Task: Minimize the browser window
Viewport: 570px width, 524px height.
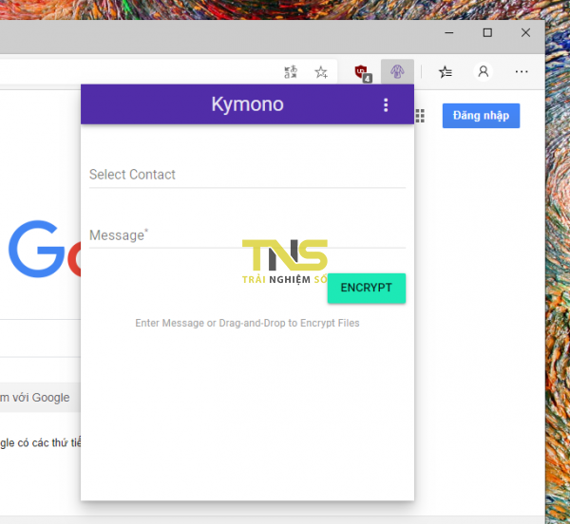Action: [x=449, y=32]
